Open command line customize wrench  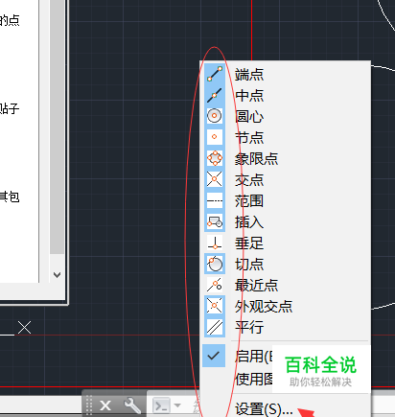pyautogui.click(x=132, y=405)
